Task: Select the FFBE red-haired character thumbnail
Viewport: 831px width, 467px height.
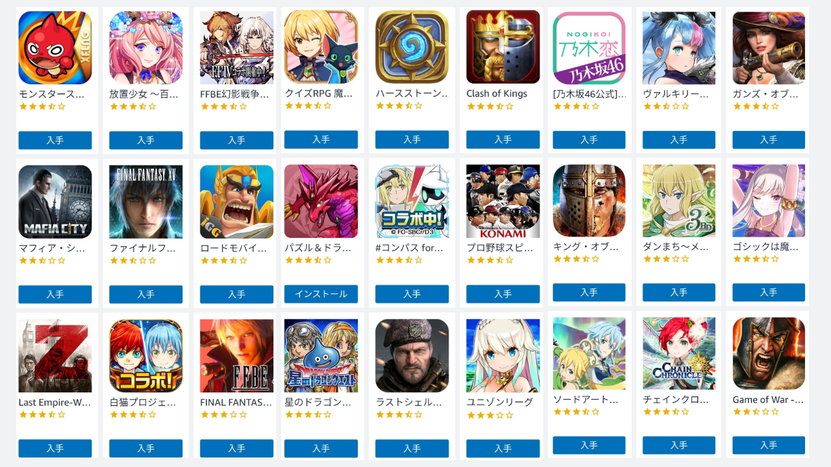Action: click(x=237, y=355)
